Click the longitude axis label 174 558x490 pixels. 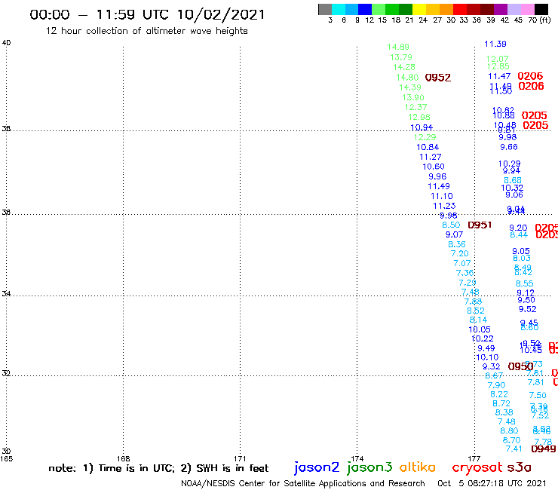(x=357, y=458)
